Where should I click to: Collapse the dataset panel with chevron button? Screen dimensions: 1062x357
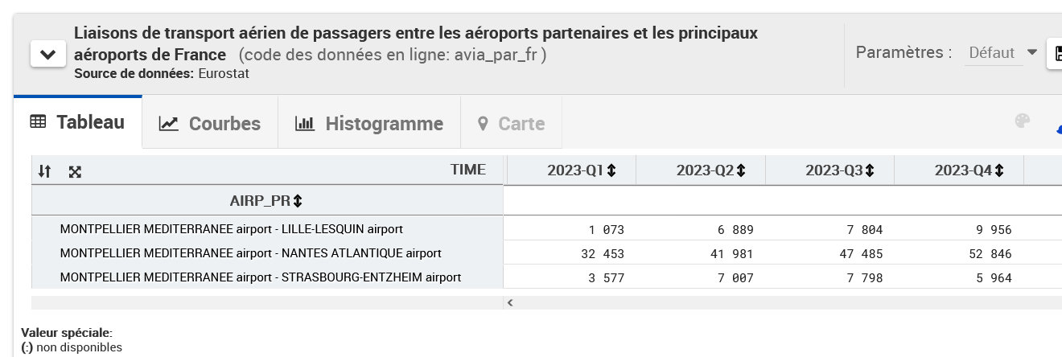point(47,55)
